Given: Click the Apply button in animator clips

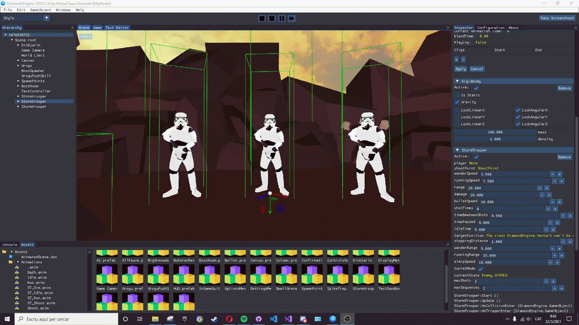Looking at the screenshot, I should pyautogui.click(x=461, y=69).
